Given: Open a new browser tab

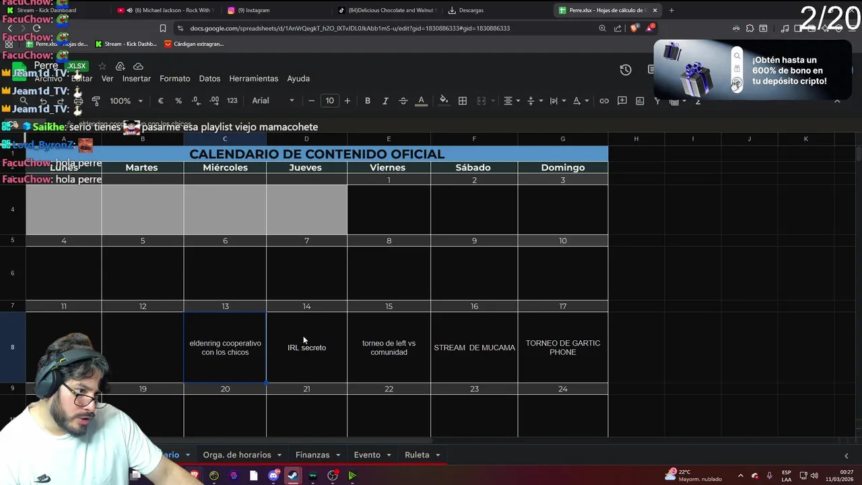Looking at the screenshot, I should pos(671,10).
